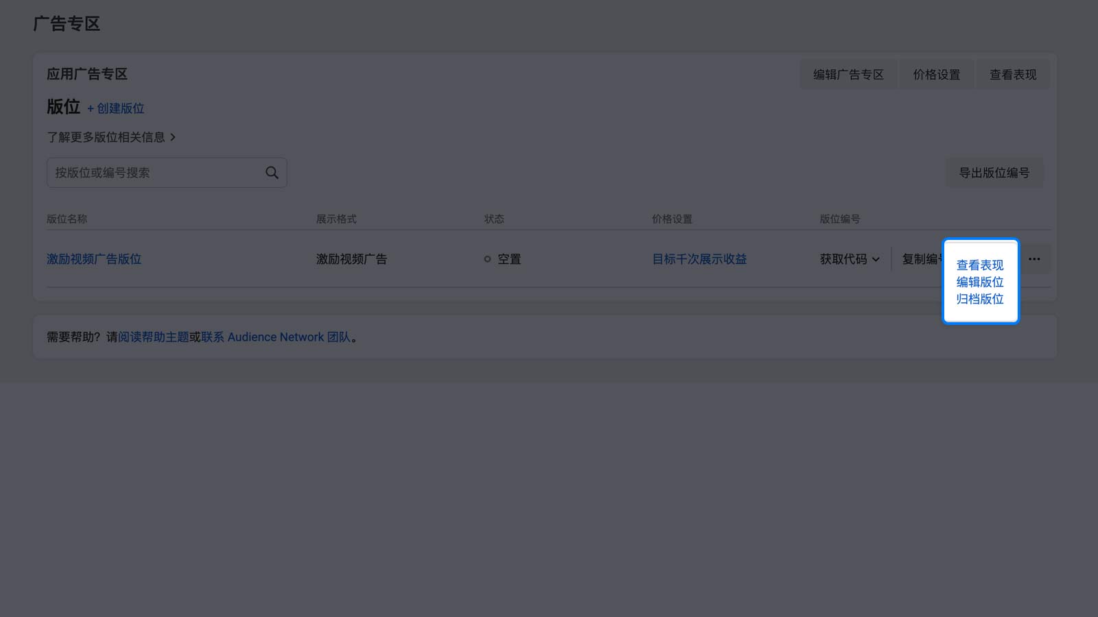Click chevron next to 了解更多版位相关信息

[x=173, y=137]
